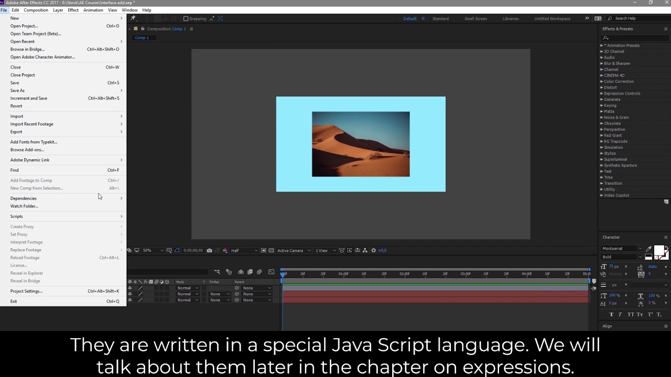Open the Composition menu in menu bar
671x377 pixels.
pyautogui.click(x=36, y=10)
